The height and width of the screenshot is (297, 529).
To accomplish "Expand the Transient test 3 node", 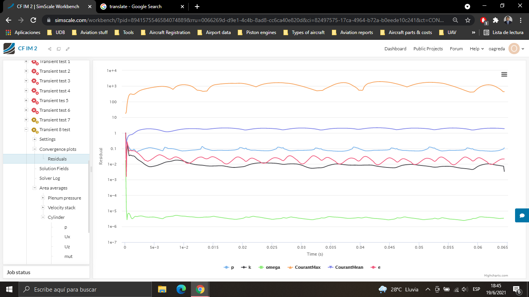I will coord(26,81).
